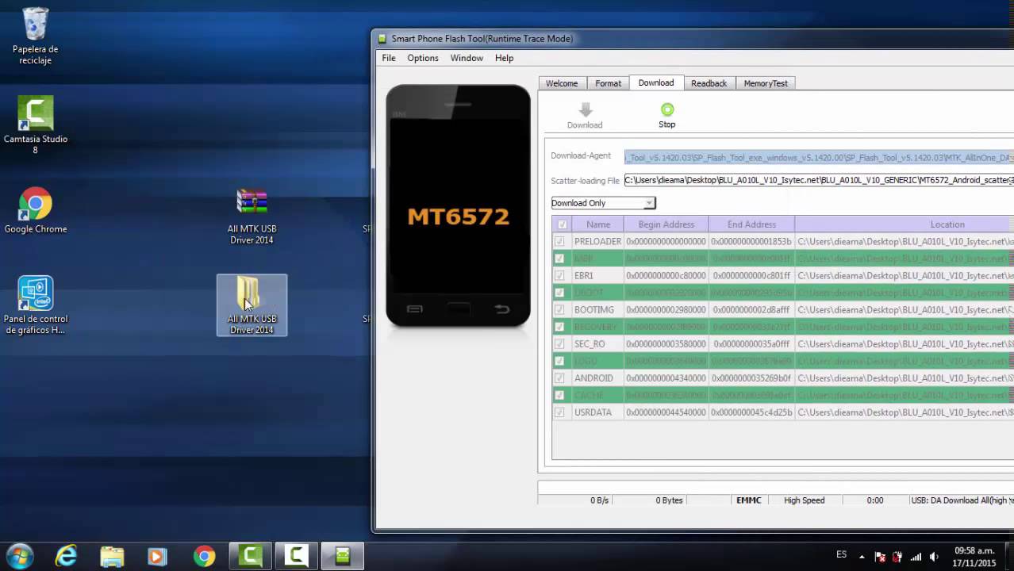The image size is (1014, 571).
Task: Click EBR1 begin address 0x0000000000c80000
Action: 666,276
